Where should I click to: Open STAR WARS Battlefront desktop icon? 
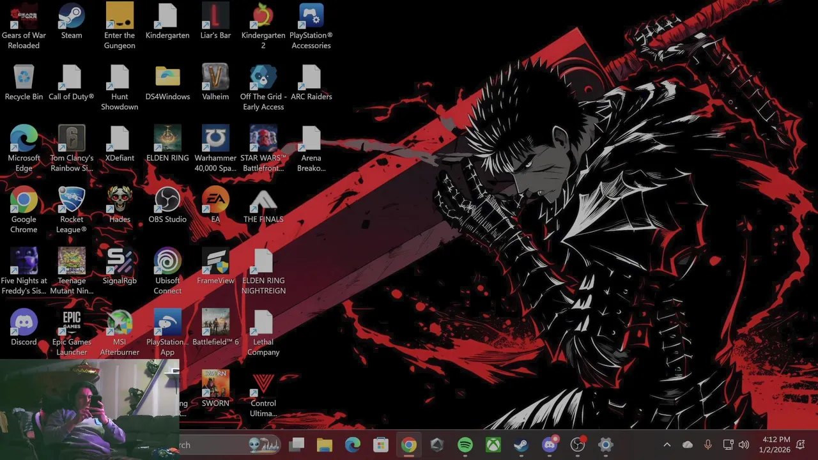(263, 149)
